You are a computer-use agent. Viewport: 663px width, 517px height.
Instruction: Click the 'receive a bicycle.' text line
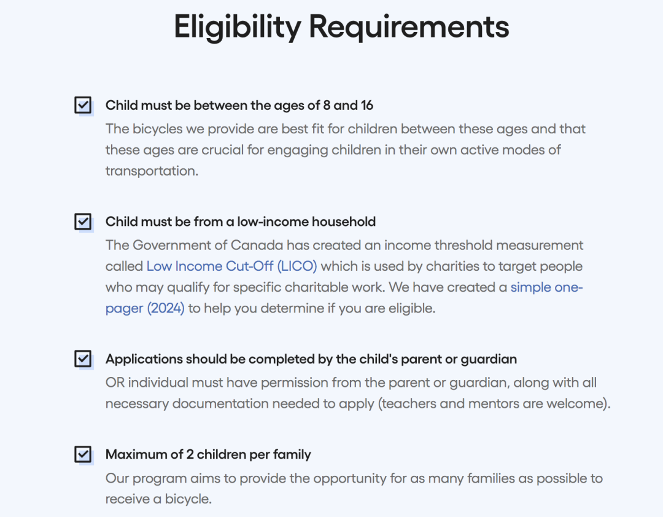coord(158,499)
